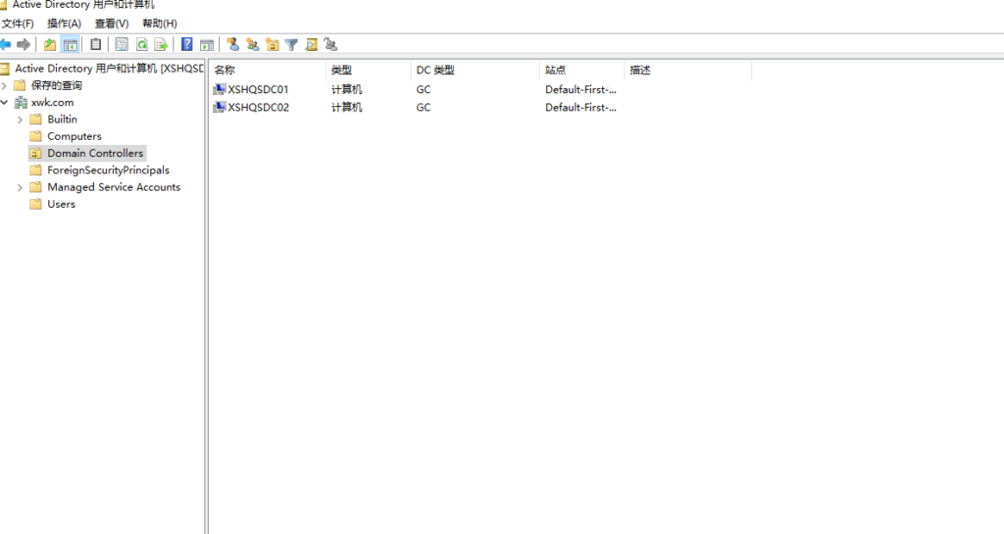Sort by the DC 类型 column header
1004x534 pixels.
(x=476, y=70)
